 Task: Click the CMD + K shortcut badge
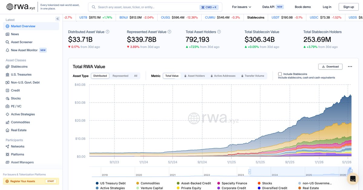click(209, 7)
